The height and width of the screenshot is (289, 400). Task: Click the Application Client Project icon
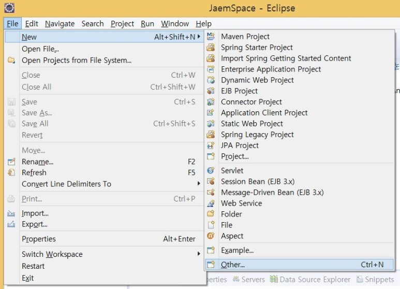211,112
